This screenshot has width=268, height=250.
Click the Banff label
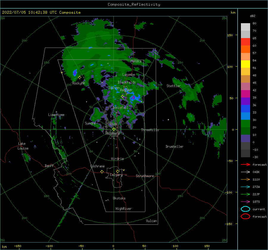(49, 166)
